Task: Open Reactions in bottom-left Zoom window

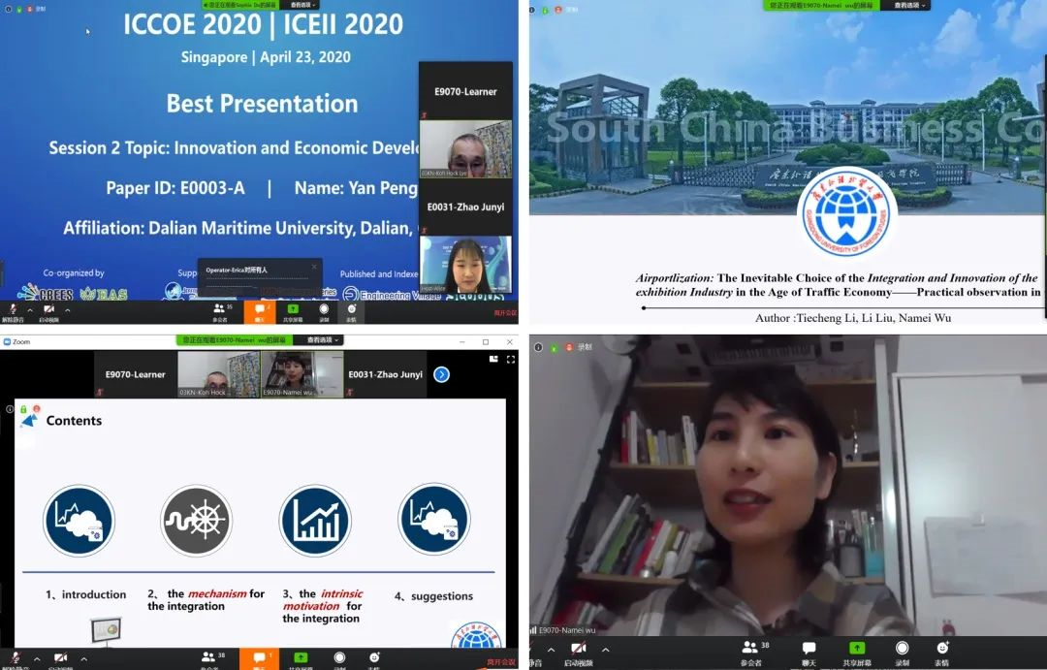Action: point(374,659)
